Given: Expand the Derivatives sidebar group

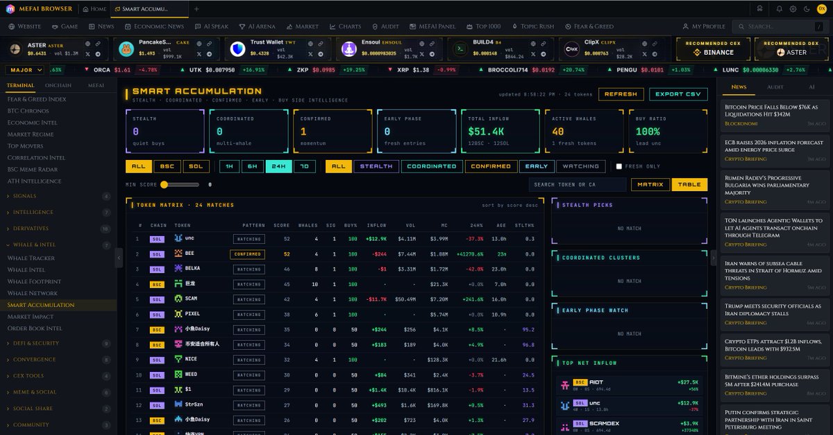Looking at the screenshot, I should pos(58,229).
